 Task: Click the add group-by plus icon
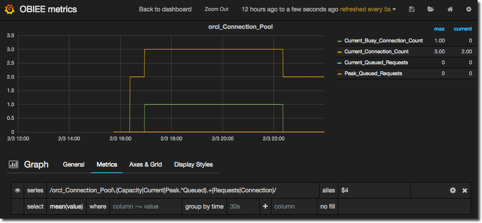pos(265,206)
